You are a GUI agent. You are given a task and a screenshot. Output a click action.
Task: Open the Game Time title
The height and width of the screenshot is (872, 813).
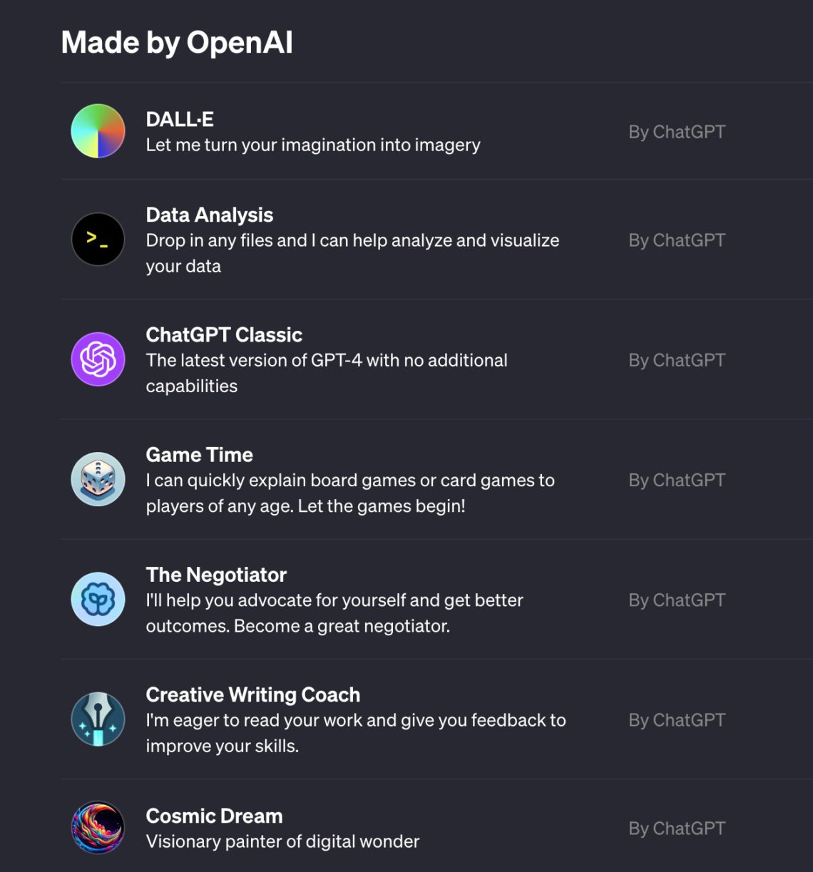[200, 454]
